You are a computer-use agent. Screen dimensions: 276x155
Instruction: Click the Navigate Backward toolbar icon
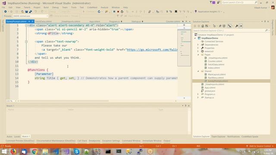coord(6,12)
